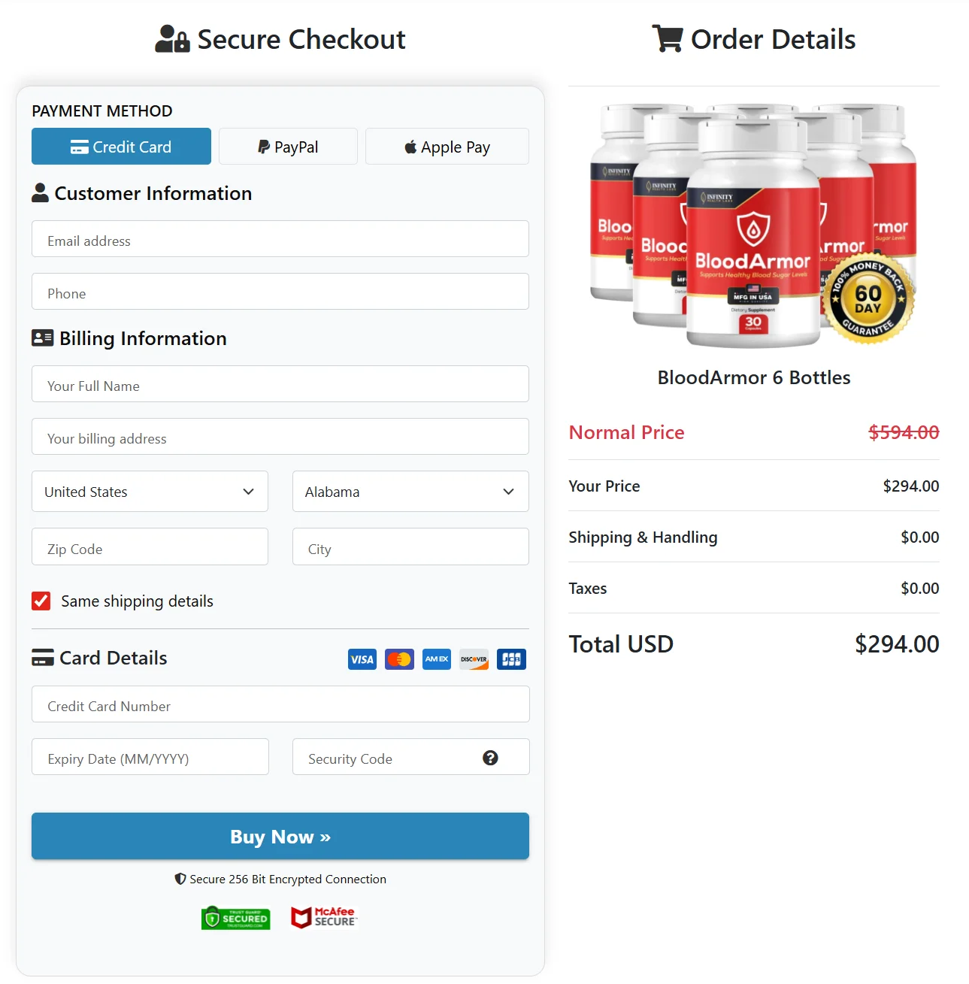Choose Apple Pay payment method
The image size is (969, 984).
click(x=447, y=147)
